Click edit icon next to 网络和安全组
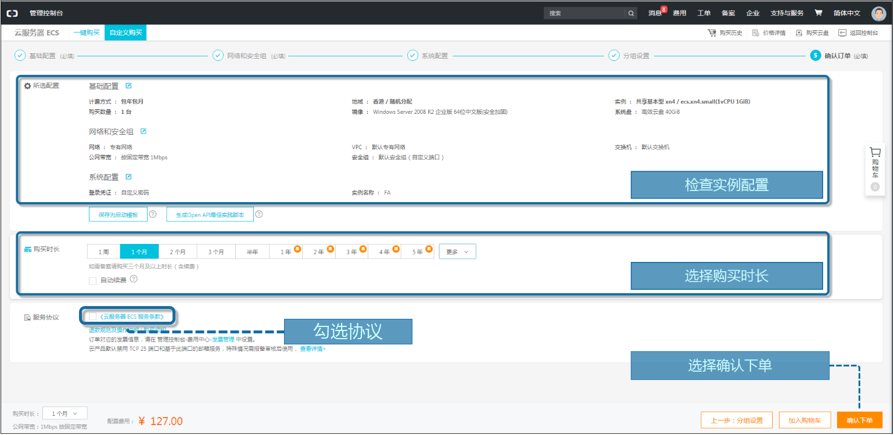The width and height of the screenshot is (894, 435). (x=143, y=131)
